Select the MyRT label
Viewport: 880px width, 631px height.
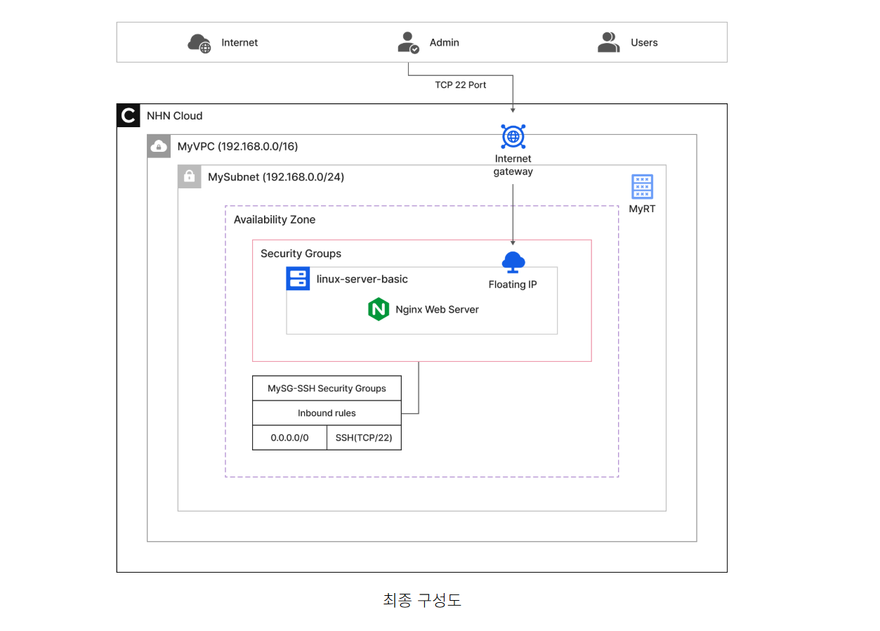642,209
